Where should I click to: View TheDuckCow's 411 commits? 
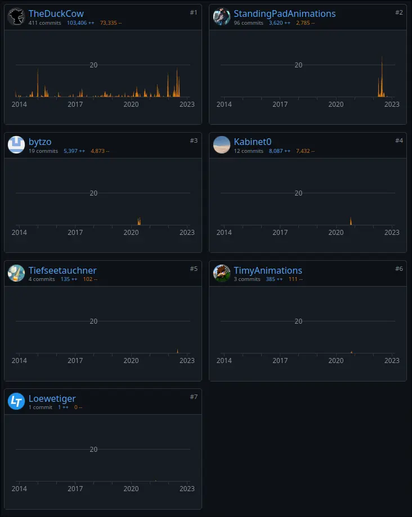tap(44, 22)
